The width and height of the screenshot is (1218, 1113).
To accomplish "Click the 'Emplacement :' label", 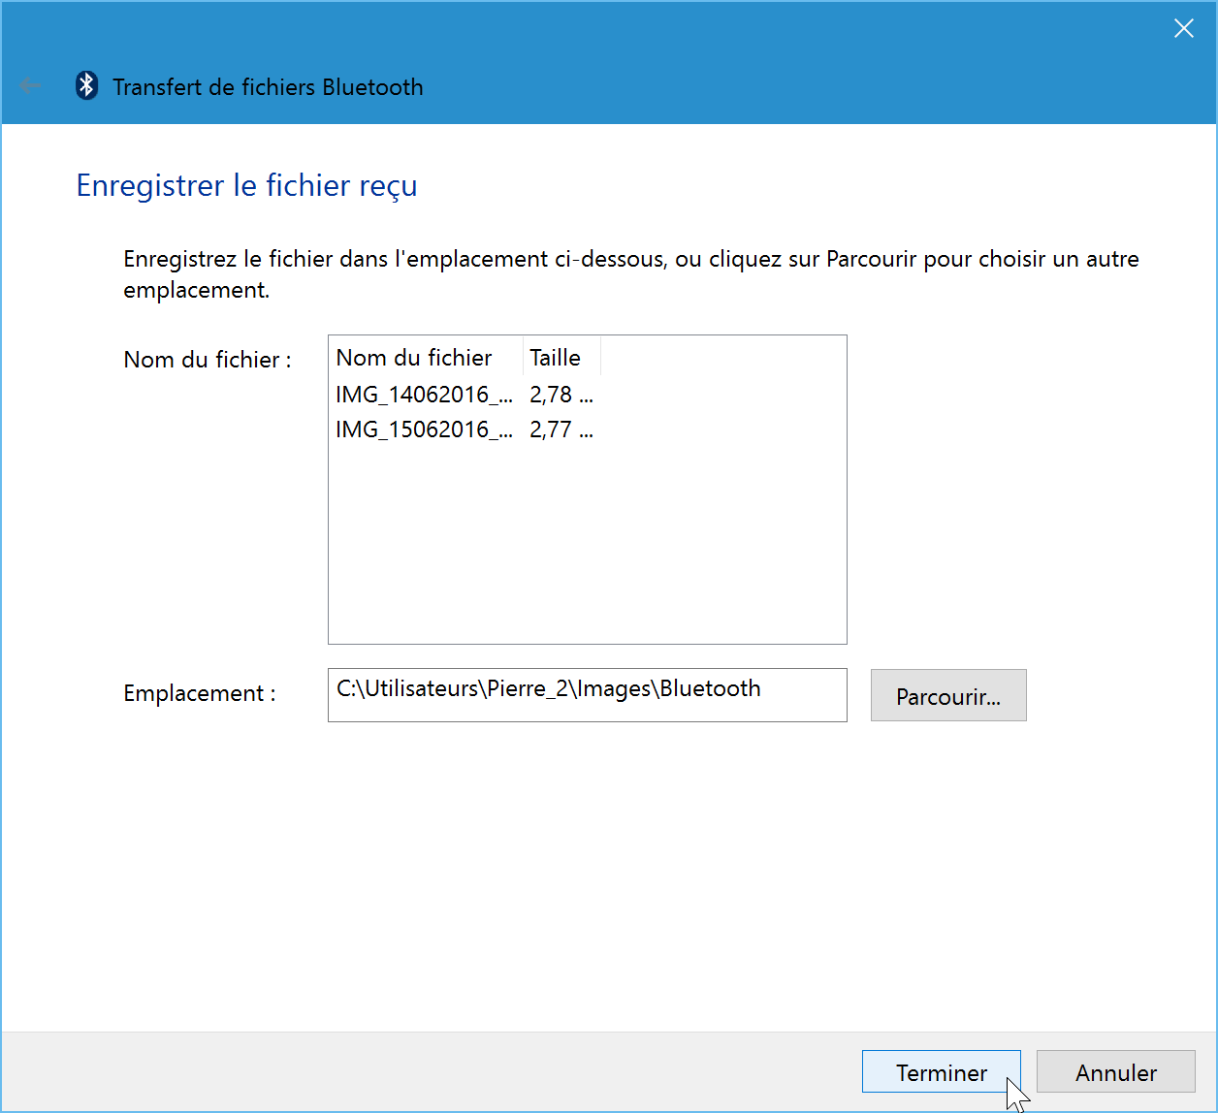I will (200, 694).
